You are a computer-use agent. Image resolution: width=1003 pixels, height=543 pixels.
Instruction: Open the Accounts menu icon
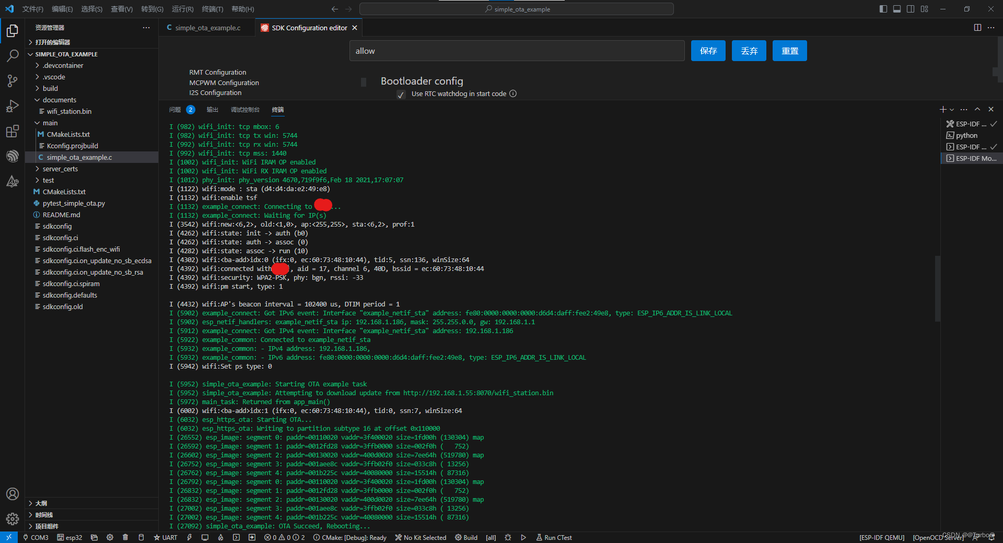13,494
